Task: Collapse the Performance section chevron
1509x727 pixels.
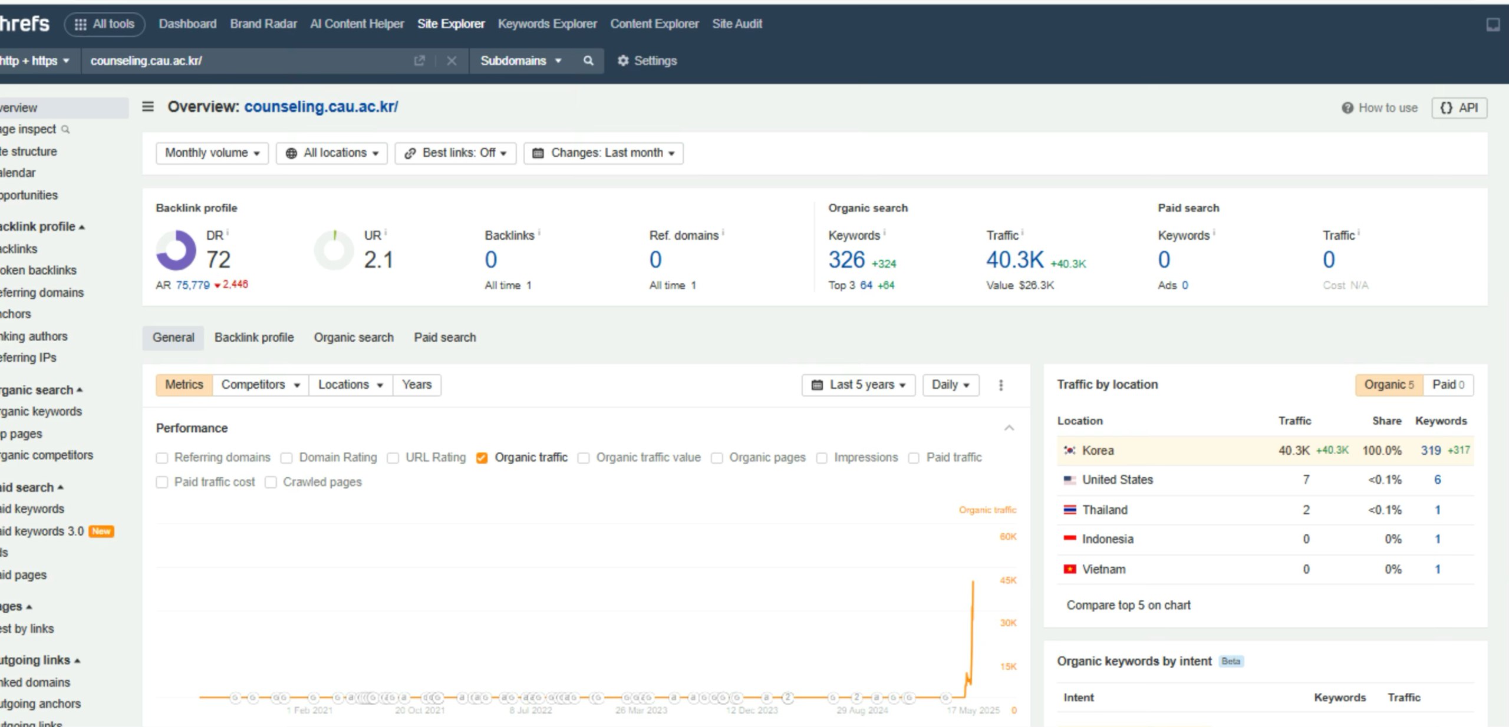Action: (x=1009, y=428)
